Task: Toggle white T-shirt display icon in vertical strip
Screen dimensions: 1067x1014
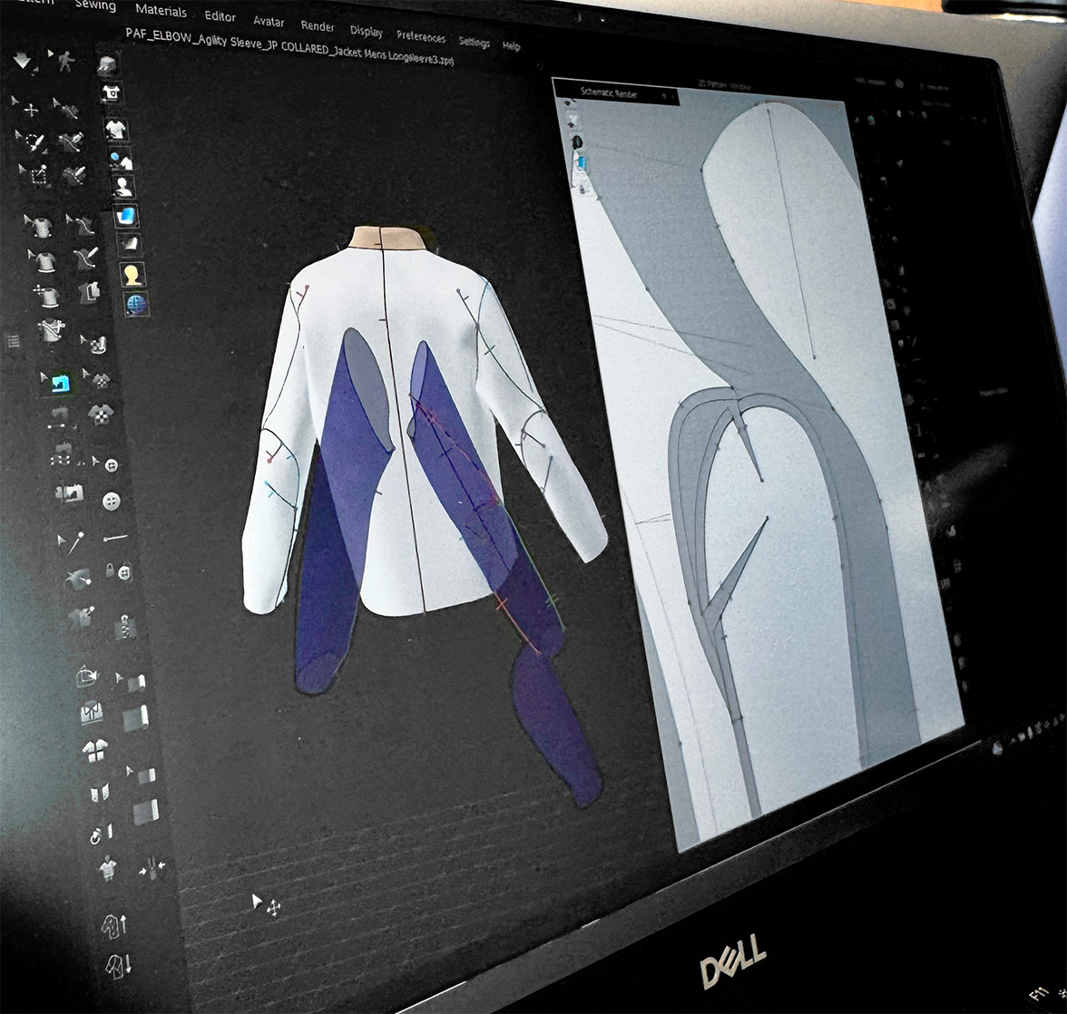Action: [x=116, y=128]
